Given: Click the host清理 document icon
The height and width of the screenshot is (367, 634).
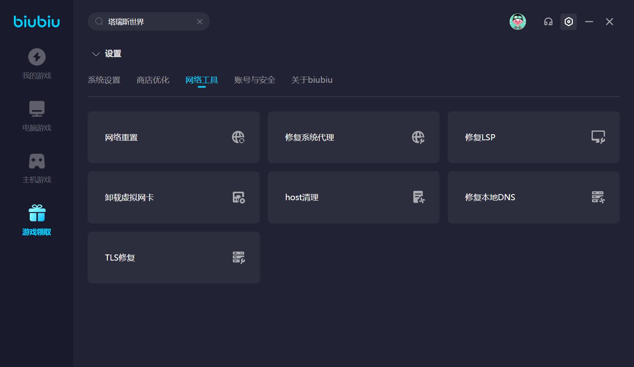Looking at the screenshot, I should tap(419, 197).
